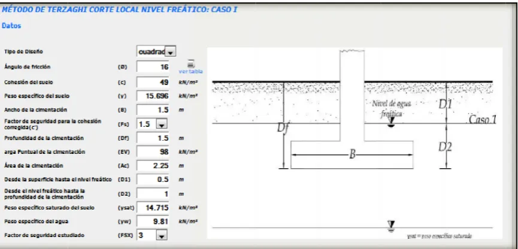518x249 pixels.
Task: Click the Profundidad de la cimentación field
Action: [153, 138]
